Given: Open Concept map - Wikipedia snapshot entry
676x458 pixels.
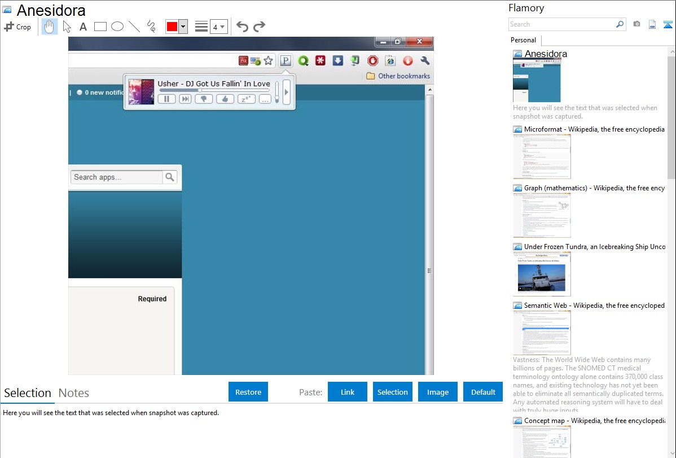Looking at the screenshot, I should (x=594, y=420).
